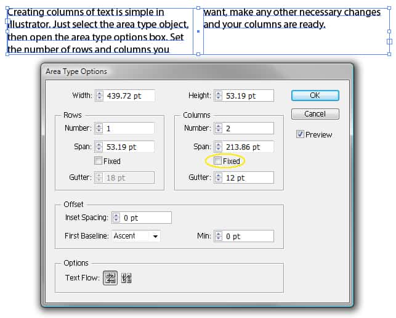Click the Columns Gutter field
Image resolution: width=396 pixels, height=318 pixels.
pos(248,177)
